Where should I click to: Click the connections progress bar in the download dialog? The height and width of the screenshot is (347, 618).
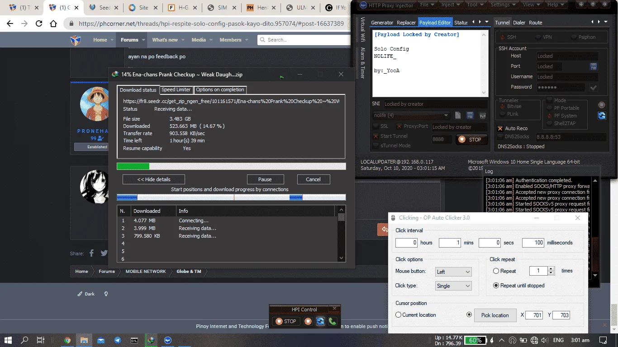(x=231, y=197)
